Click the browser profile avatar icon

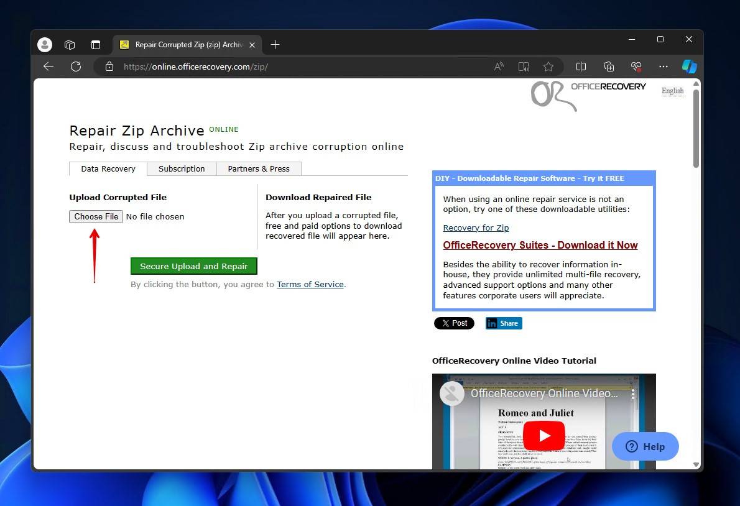pos(45,45)
